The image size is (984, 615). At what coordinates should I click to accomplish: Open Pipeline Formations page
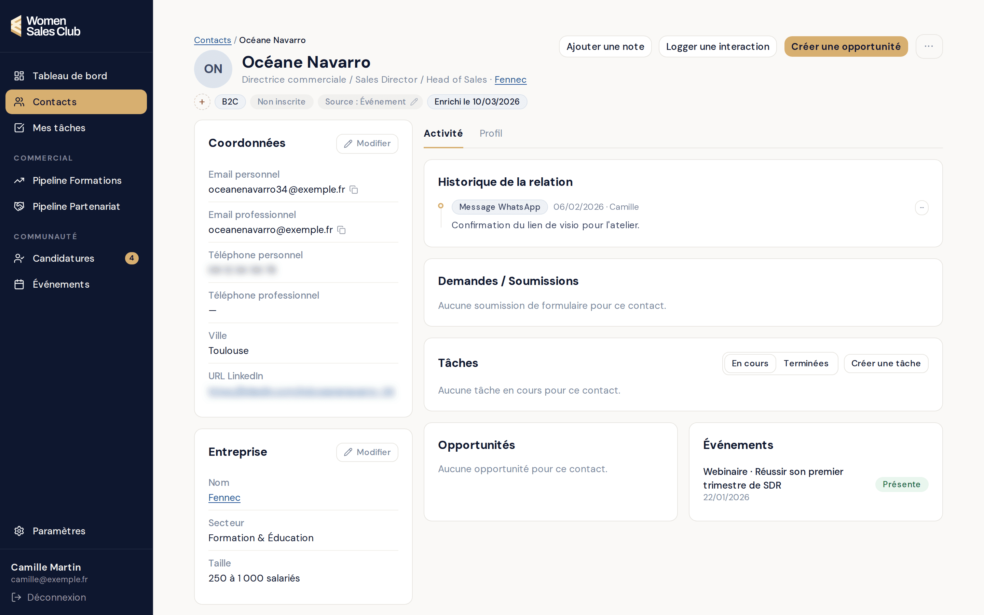click(x=76, y=180)
